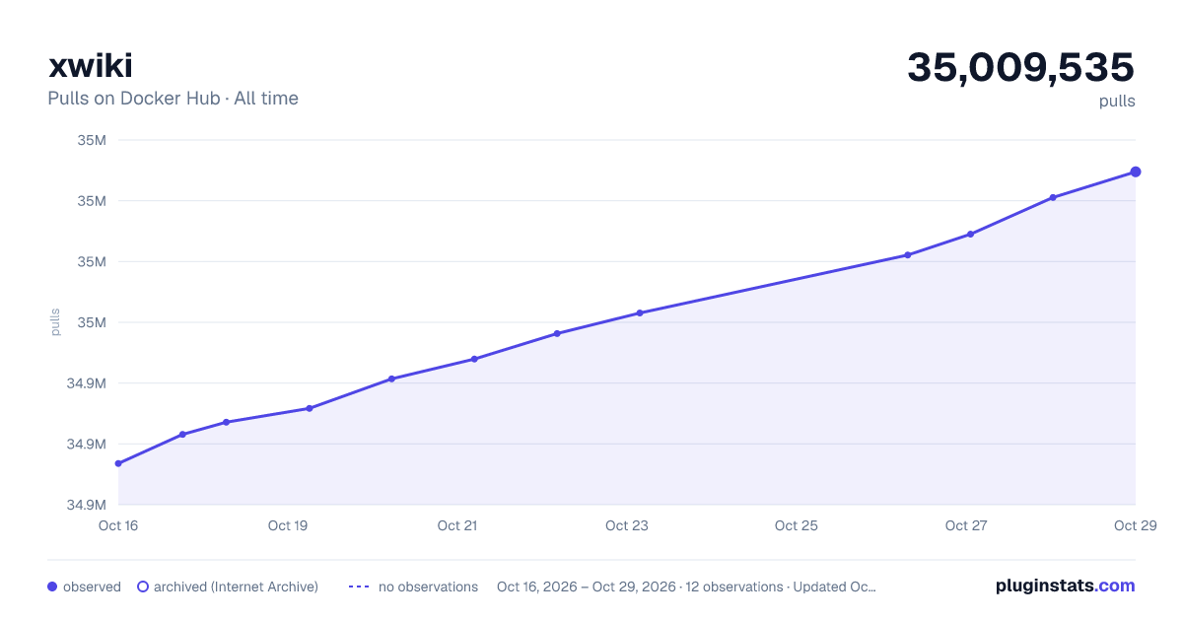Click the 'Oct 21' x-axis label
Viewport: 1183px width, 621px height.
(457, 525)
